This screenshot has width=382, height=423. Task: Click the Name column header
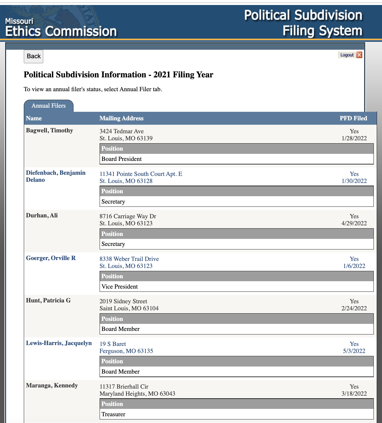coord(34,118)
